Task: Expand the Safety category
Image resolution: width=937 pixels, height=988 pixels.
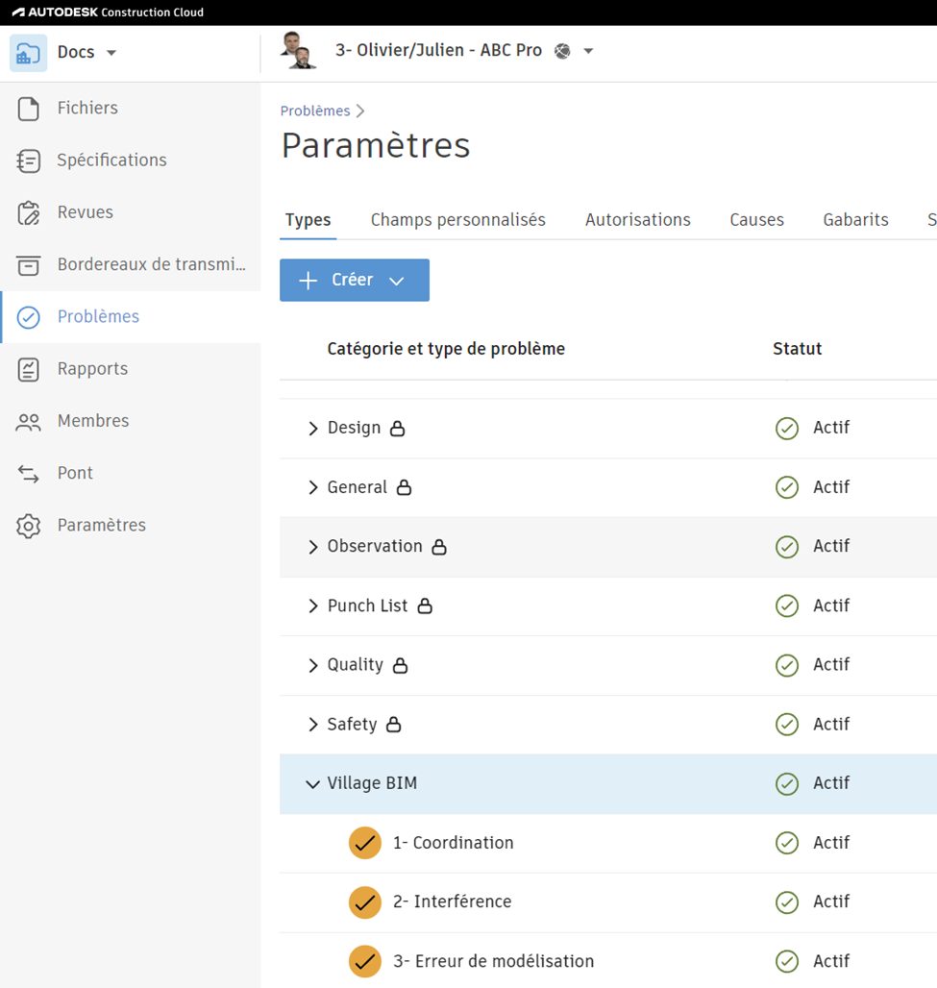Action: 313,724
